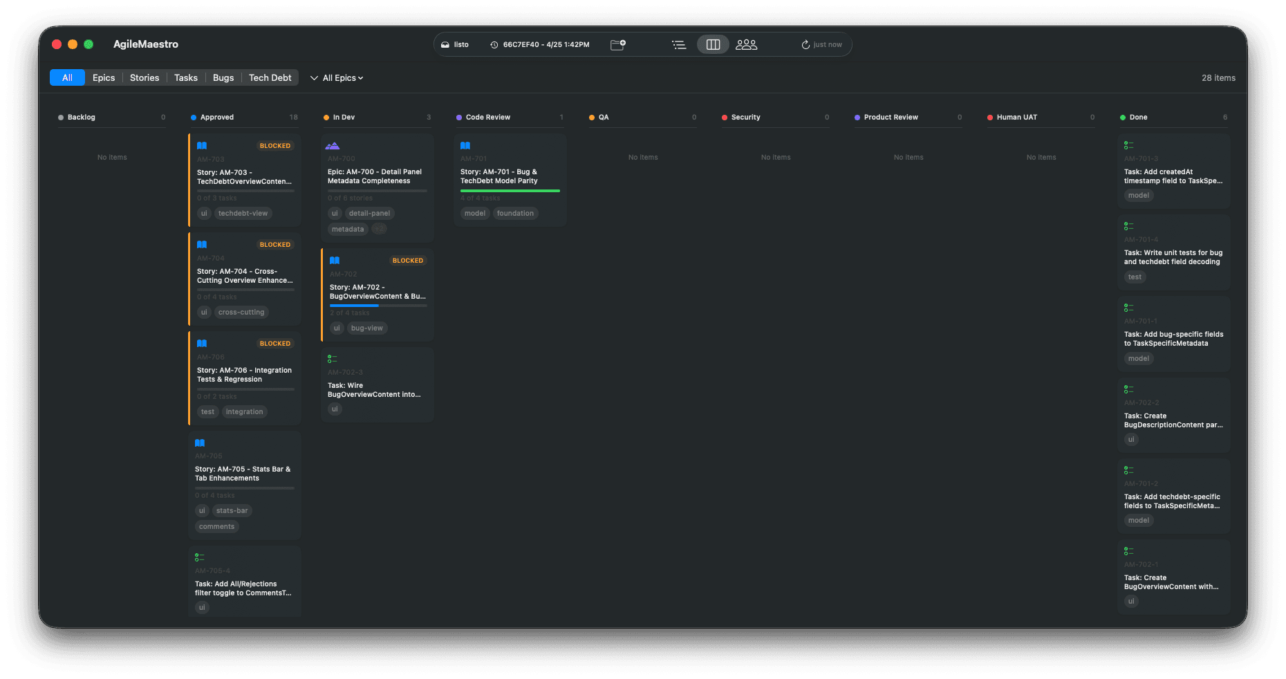Screen dimensions: 1286x679
Task: Click BLOCKED badge on AM-703 card
Action: coord(275,146)
